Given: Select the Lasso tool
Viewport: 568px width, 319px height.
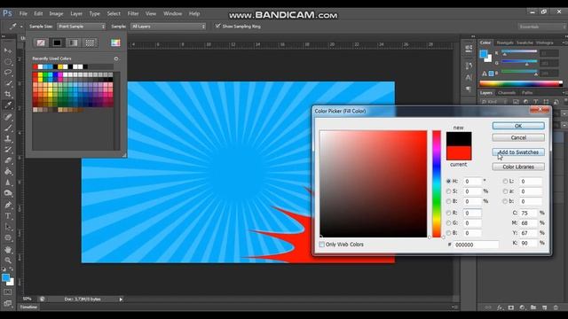Looking at the screenshot, I should pyautogui.click(x=8, y=73).
